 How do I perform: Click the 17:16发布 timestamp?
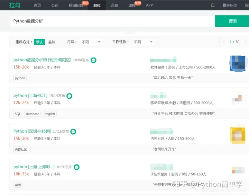coord(61,131)
